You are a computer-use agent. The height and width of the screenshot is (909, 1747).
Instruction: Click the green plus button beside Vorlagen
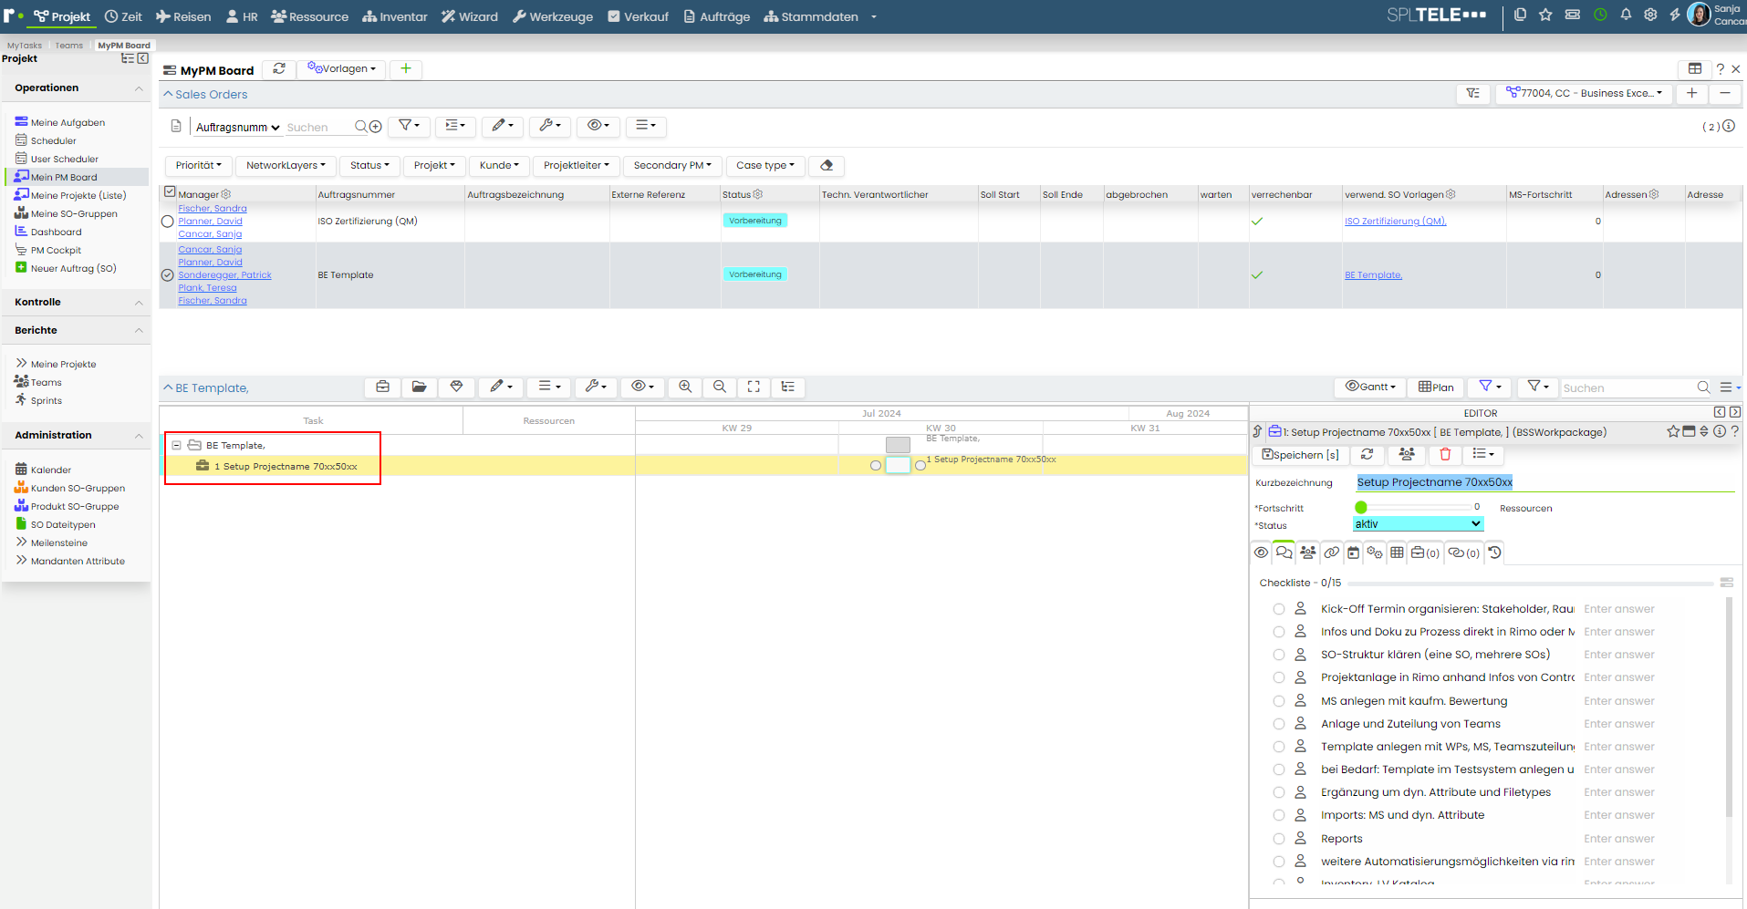tap(406, 68)
